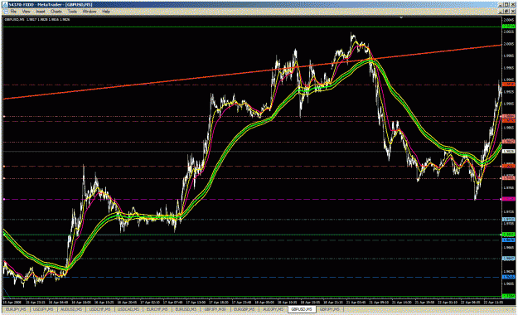The height and width of the screenshot is (315, 518).
Task: Click the '17 Apr 13:00' label on time axis
Action: 196,302
